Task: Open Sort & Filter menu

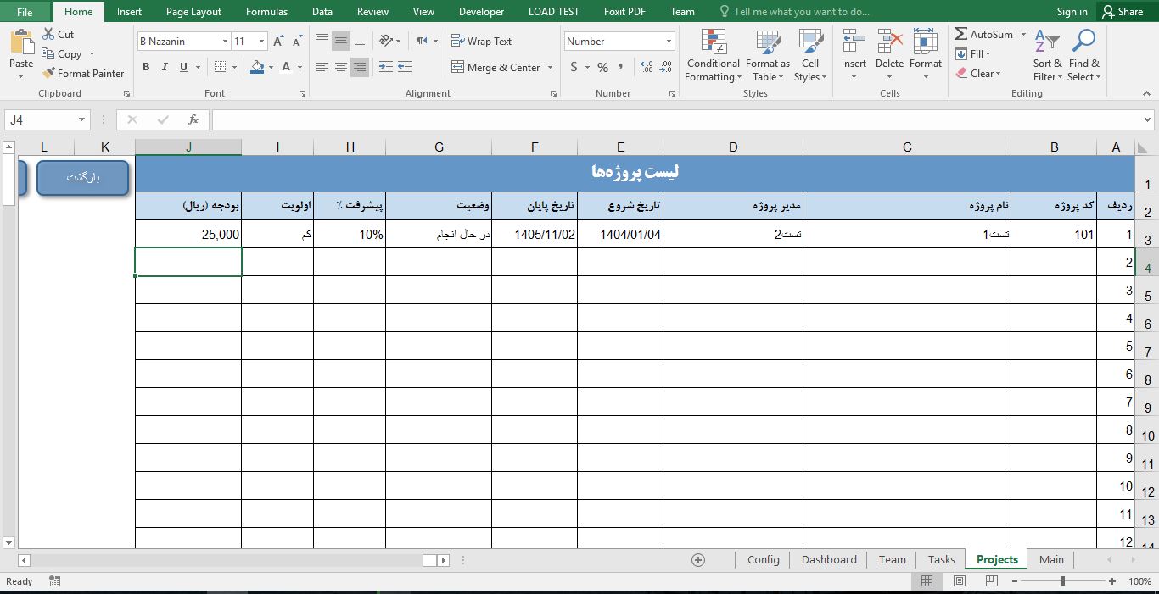Action: point(1047,56)
